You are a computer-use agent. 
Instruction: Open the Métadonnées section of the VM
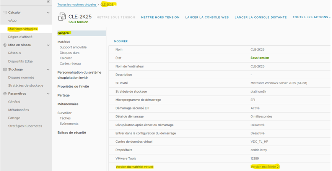pos(68,104)
